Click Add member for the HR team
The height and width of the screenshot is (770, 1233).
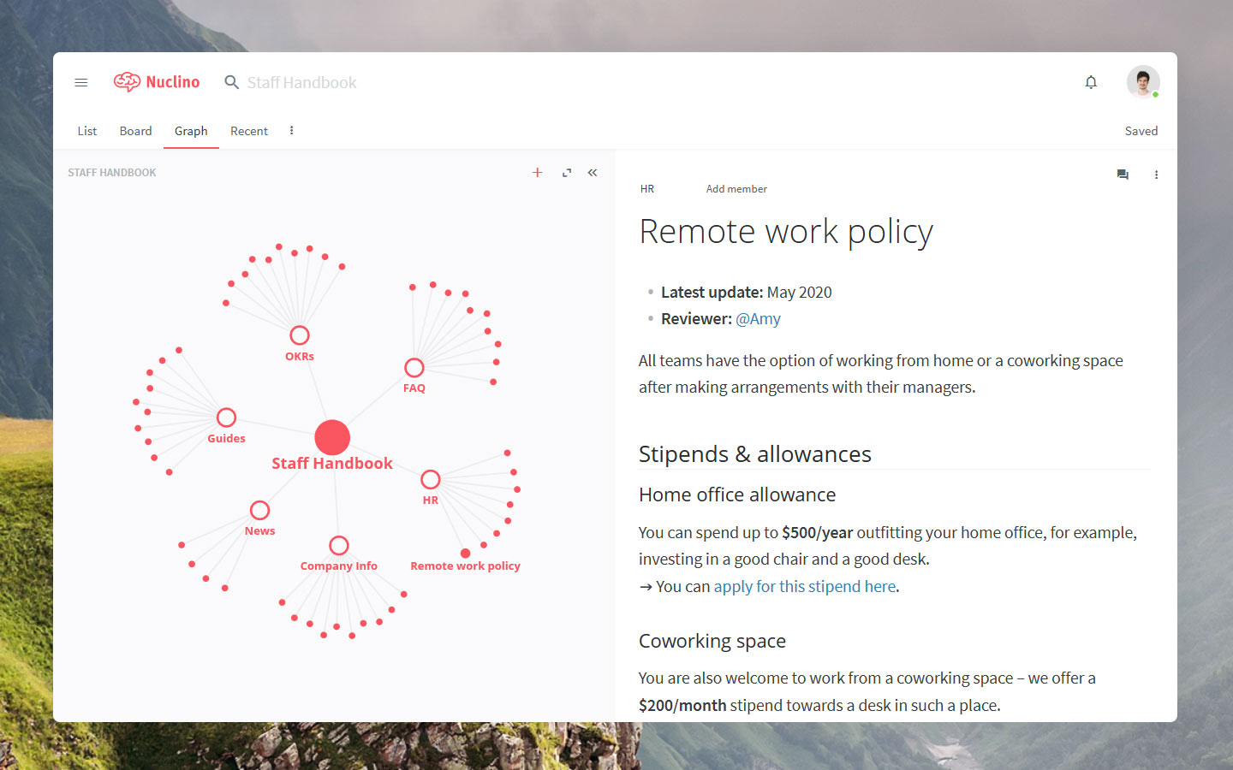(736, 188)
